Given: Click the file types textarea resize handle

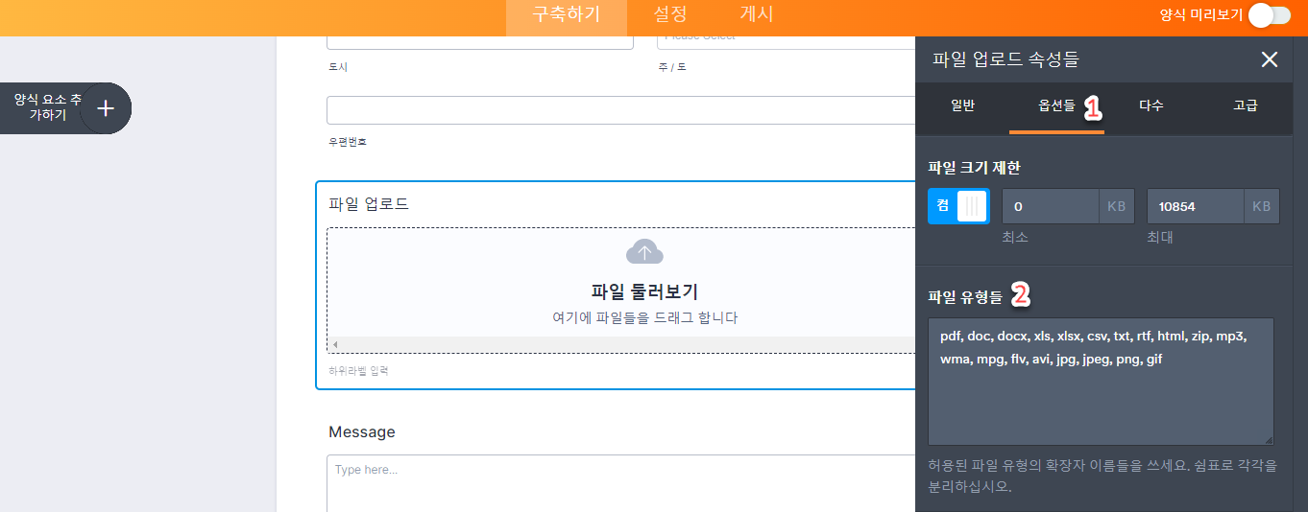Looking at the screenshot, I should (x=1268, y=438).
